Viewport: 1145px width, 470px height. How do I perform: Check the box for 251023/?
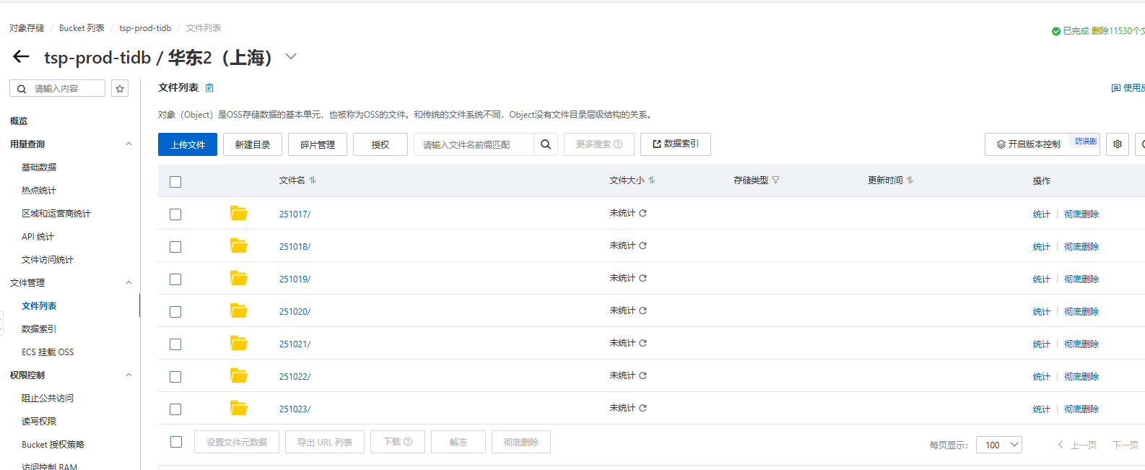coord(175,409)
